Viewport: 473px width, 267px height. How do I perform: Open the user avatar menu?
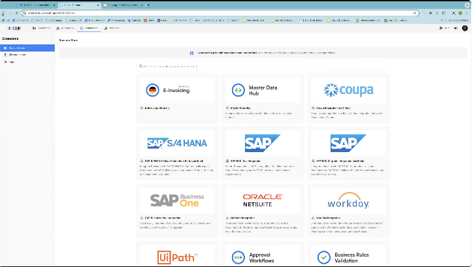pyautogui.click(x=465, y=28)
